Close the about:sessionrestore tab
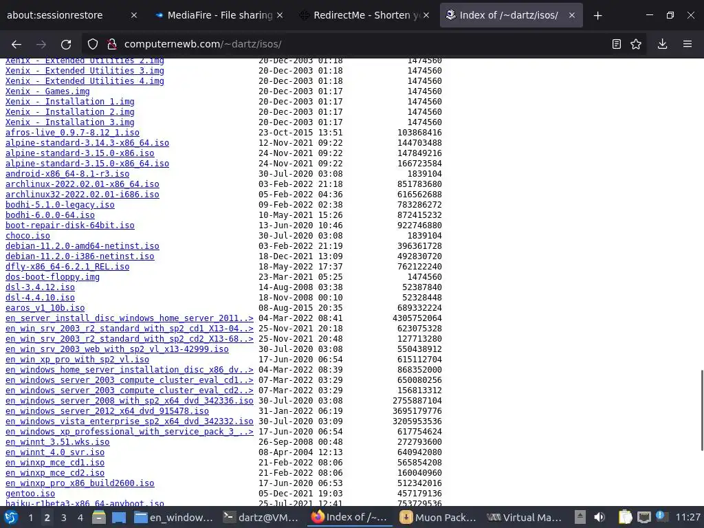The width and height of the screenshot is (704, 528). click(134, 15)
